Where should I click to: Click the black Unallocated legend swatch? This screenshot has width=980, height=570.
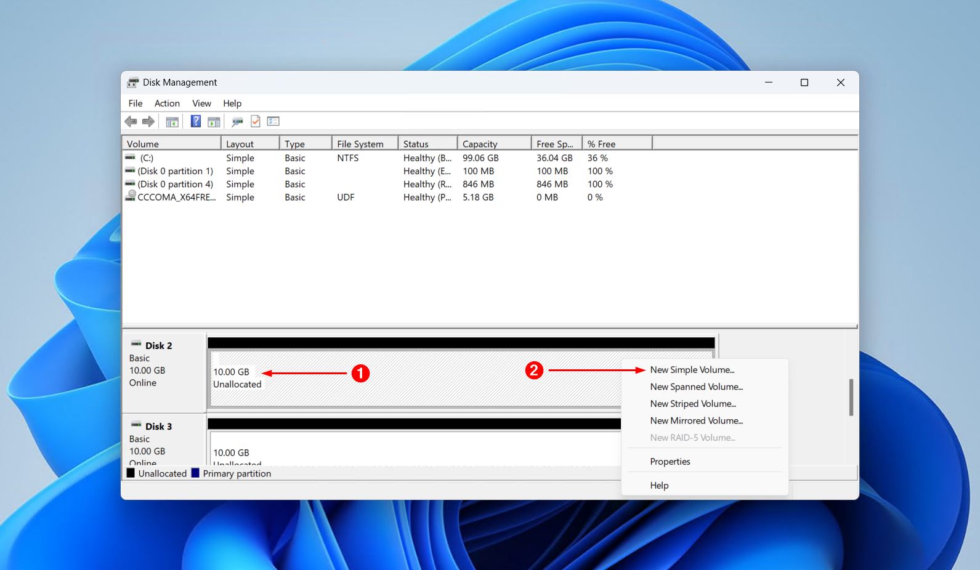coord(131,473)
